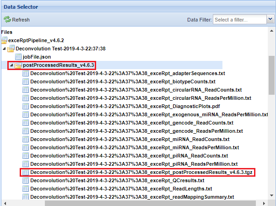The width and height of the screenshot is (276, 206).
Task: Select the miRNA_ReadsPerMillion.txt file
Action: click(x=135, y=147)
